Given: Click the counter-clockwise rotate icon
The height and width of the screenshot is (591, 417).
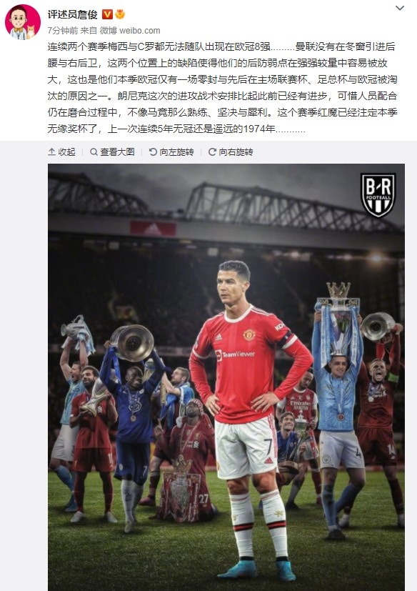Looking at the screenshot, I should (x=153, y=152).
